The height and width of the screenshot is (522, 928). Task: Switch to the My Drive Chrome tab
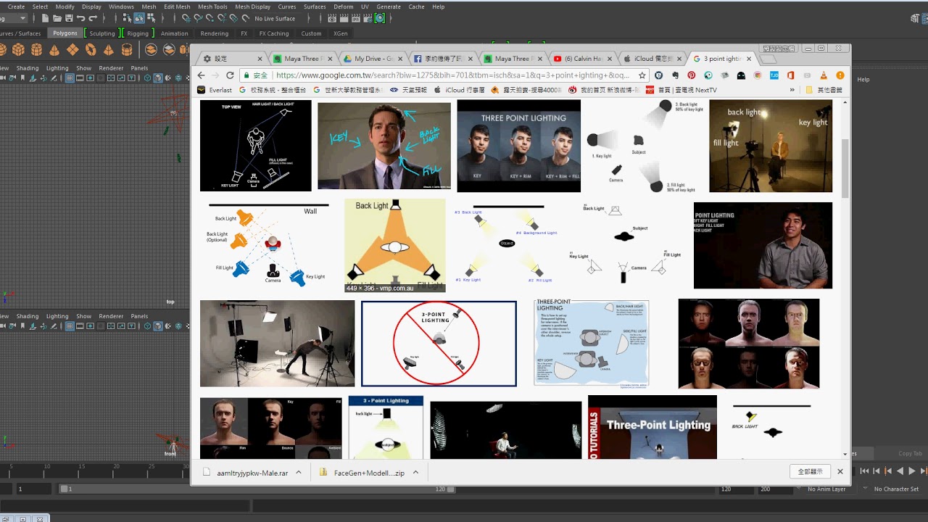click(375, 59)
